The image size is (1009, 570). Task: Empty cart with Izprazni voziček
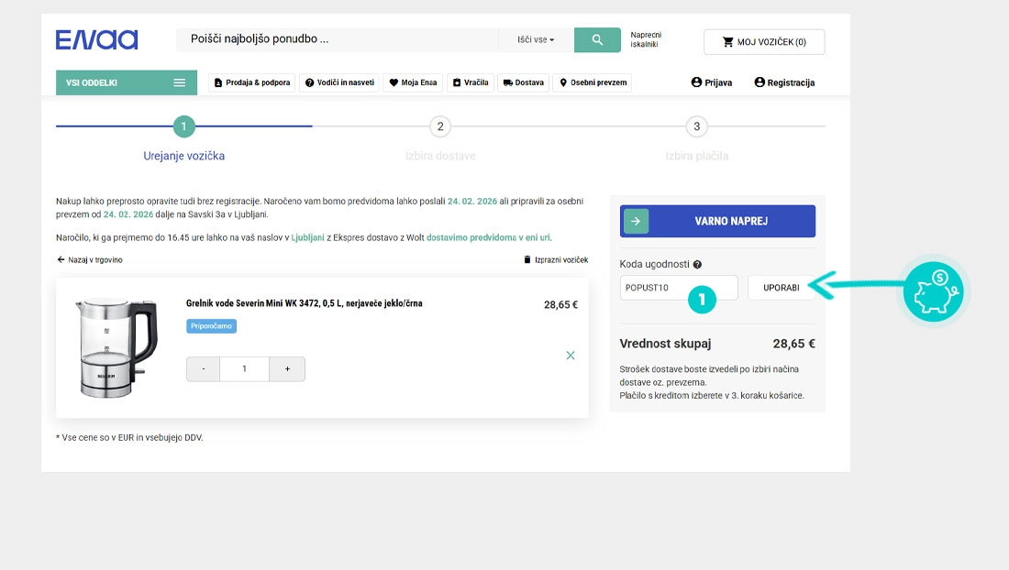555,260
